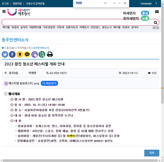Click the 바로보기 preview button

pos(49,83)
